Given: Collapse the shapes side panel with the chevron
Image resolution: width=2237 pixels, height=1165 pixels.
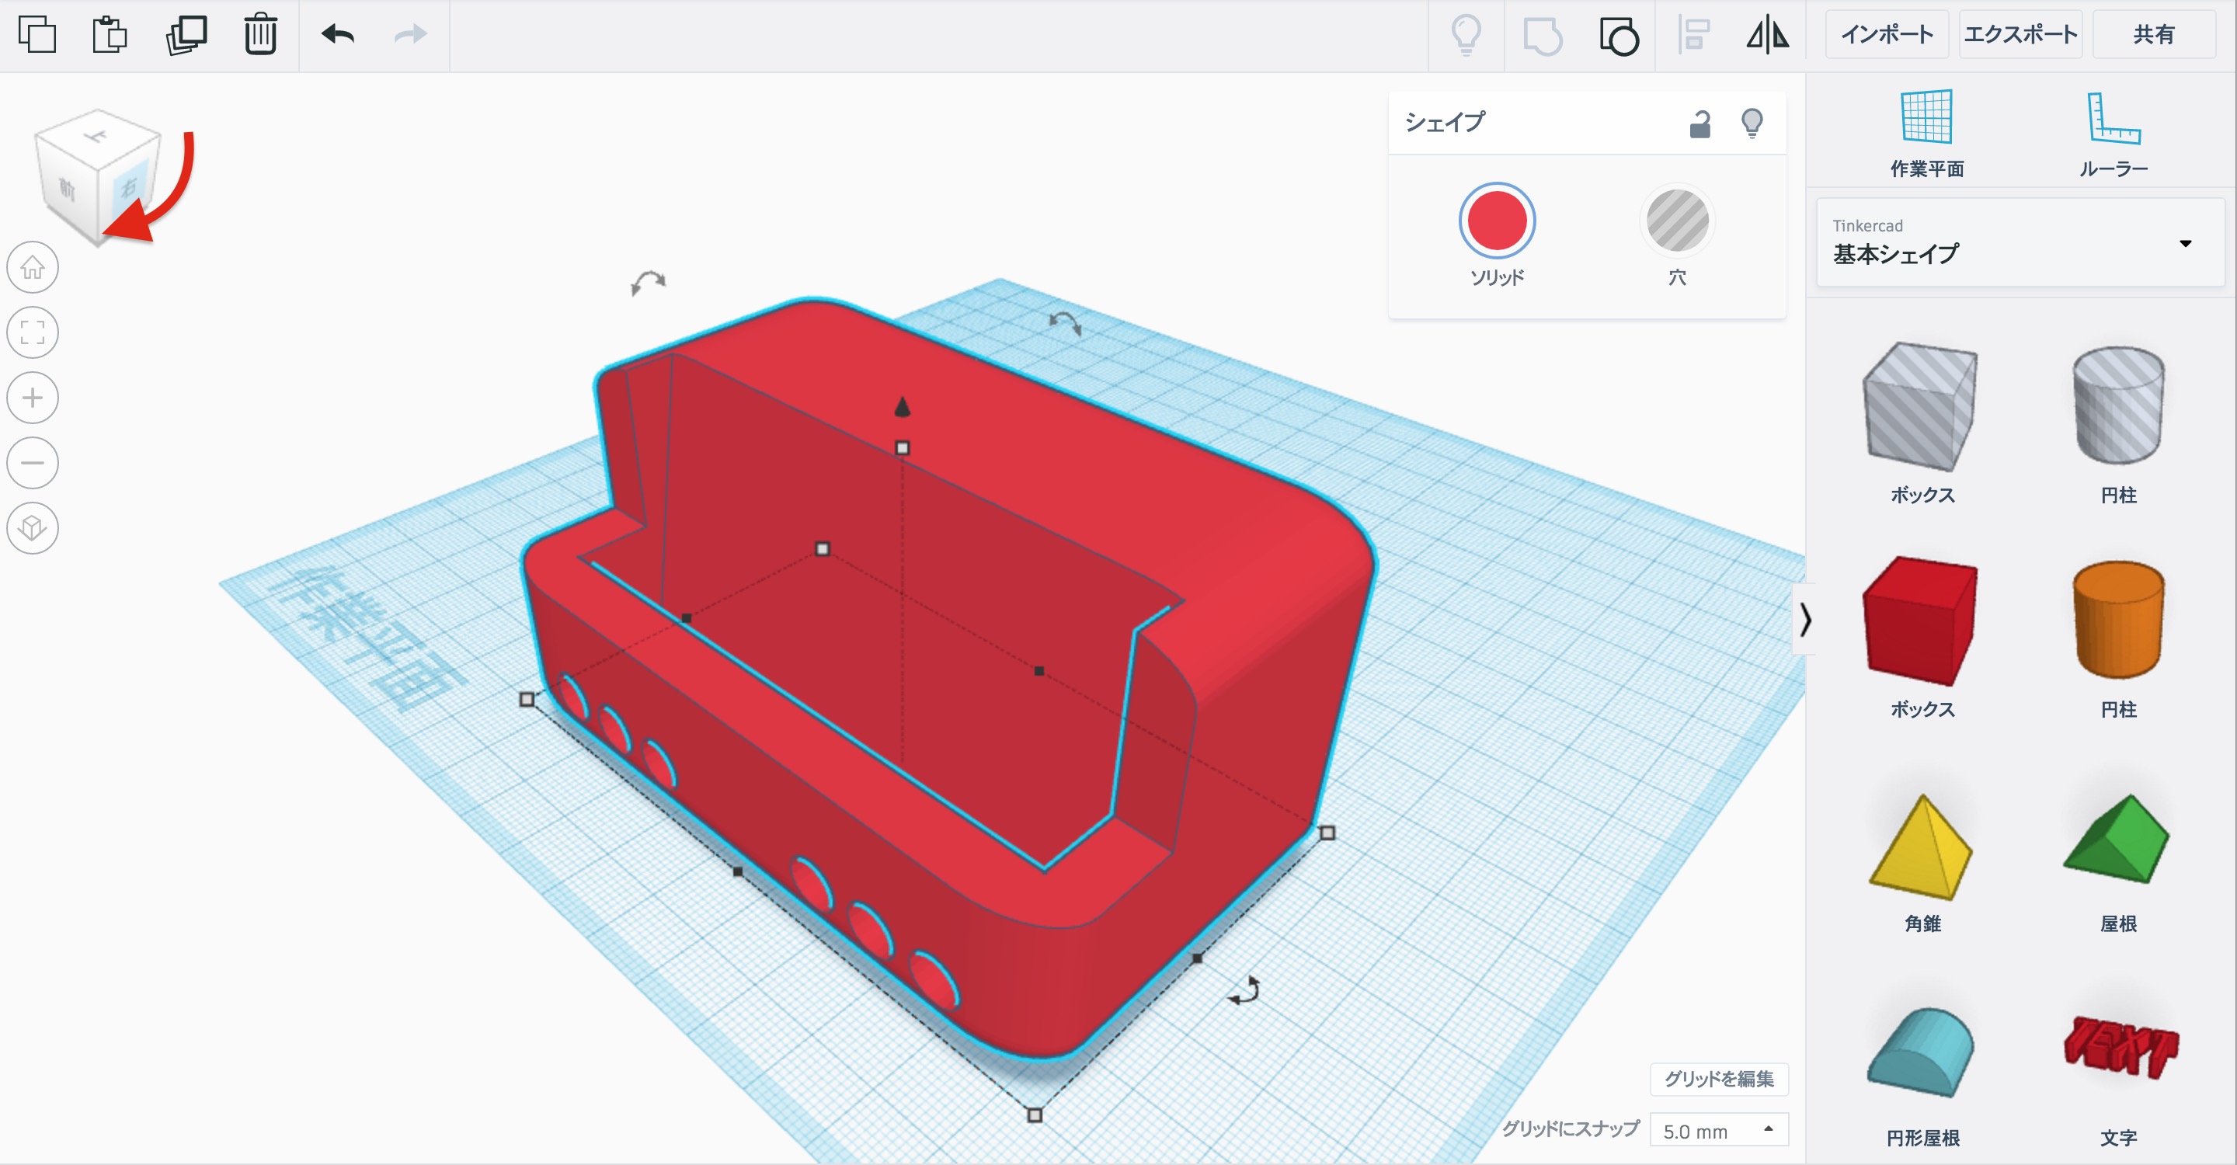Looking at the screenshot, I should pos(1805,620).
